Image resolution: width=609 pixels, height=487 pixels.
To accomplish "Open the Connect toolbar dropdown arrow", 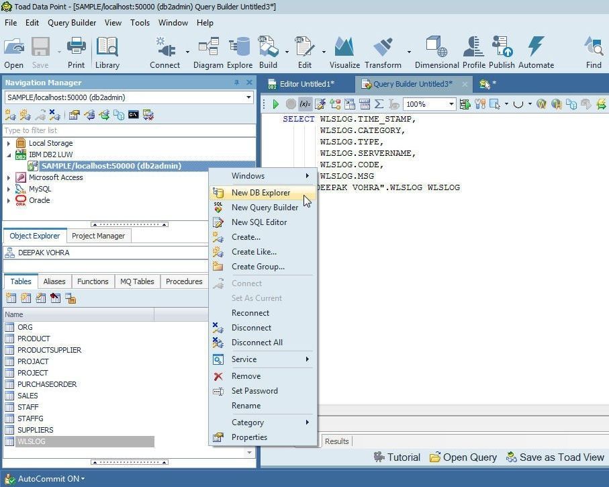I will coord(187,52).
